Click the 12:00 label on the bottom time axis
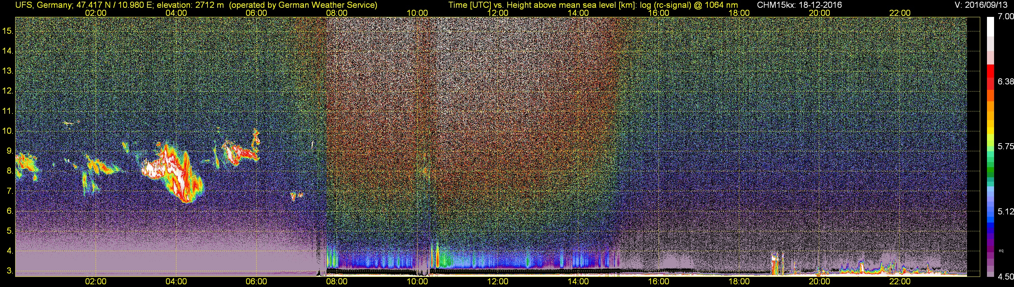The width and height of the screenshot is (1014, 287). click(498, 282)
